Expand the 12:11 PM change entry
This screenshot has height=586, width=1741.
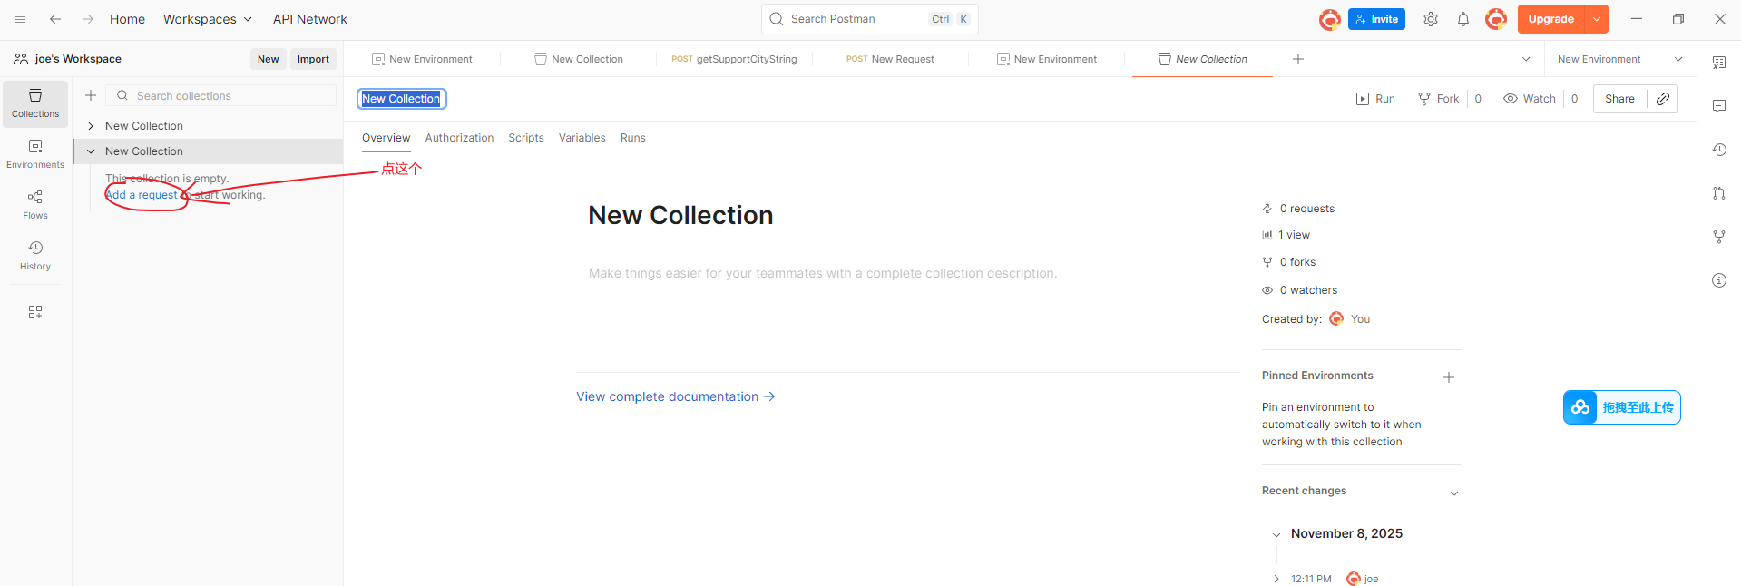(1276, 579)
